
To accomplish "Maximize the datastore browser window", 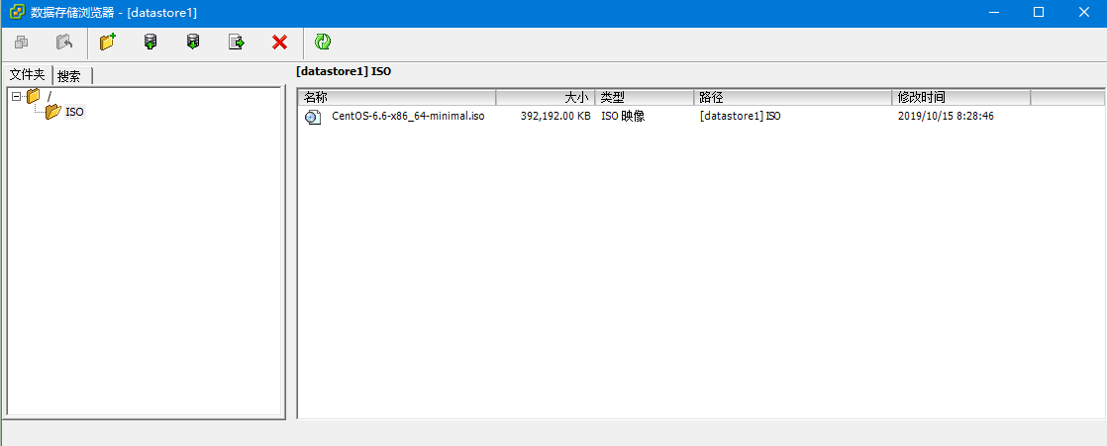I will [1039, 13].
